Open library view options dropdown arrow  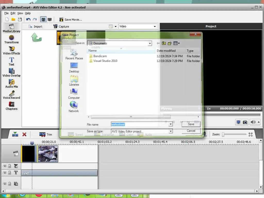[115, 27]
